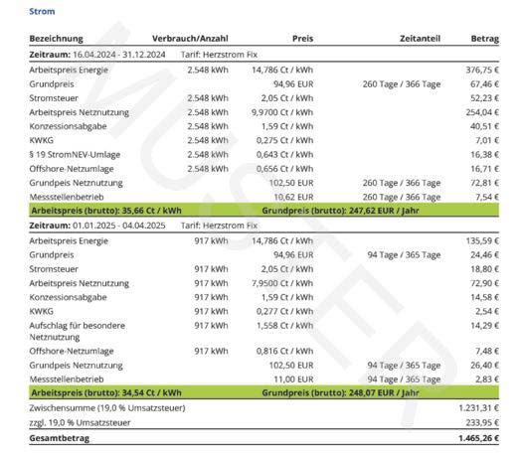
Task: Click 'Grundpreis (brutto): 248,07 EUR / Jahr'
Action: pos(340,393)
